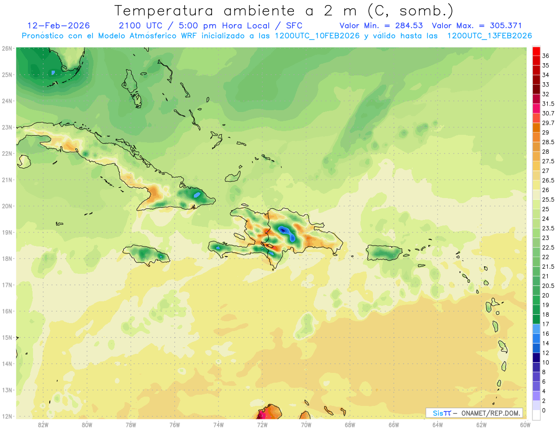Click the date "12-Feb-2026"
This screenshot has width=558, height=431.
pos(59,26)
